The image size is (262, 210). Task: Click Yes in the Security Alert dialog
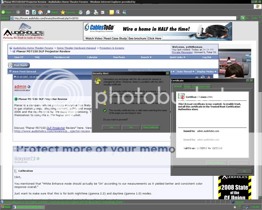[x=111, y=127]
